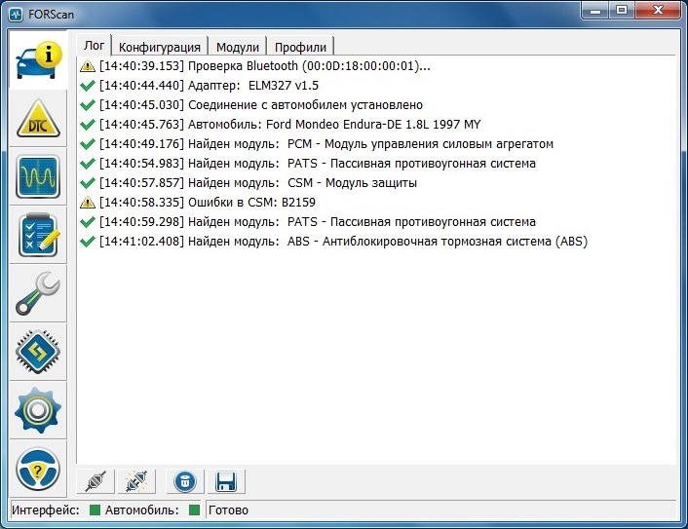Click the warning icon beside CSM errors
The height and width of the screenshot is (529, 688).
pos(88,203)
